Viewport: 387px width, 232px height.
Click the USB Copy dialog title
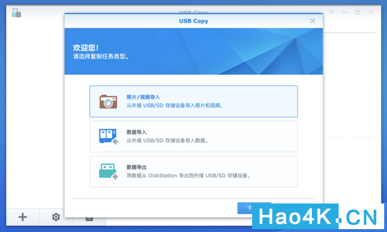tap(193, 21)
